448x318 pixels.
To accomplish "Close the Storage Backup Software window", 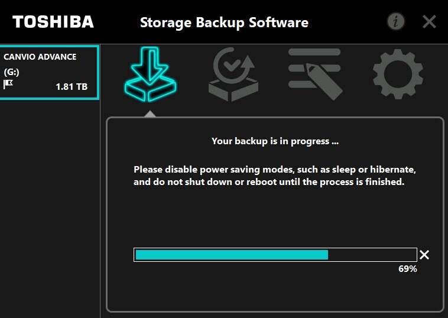I will pyautogui.click(x=429, y=22).
